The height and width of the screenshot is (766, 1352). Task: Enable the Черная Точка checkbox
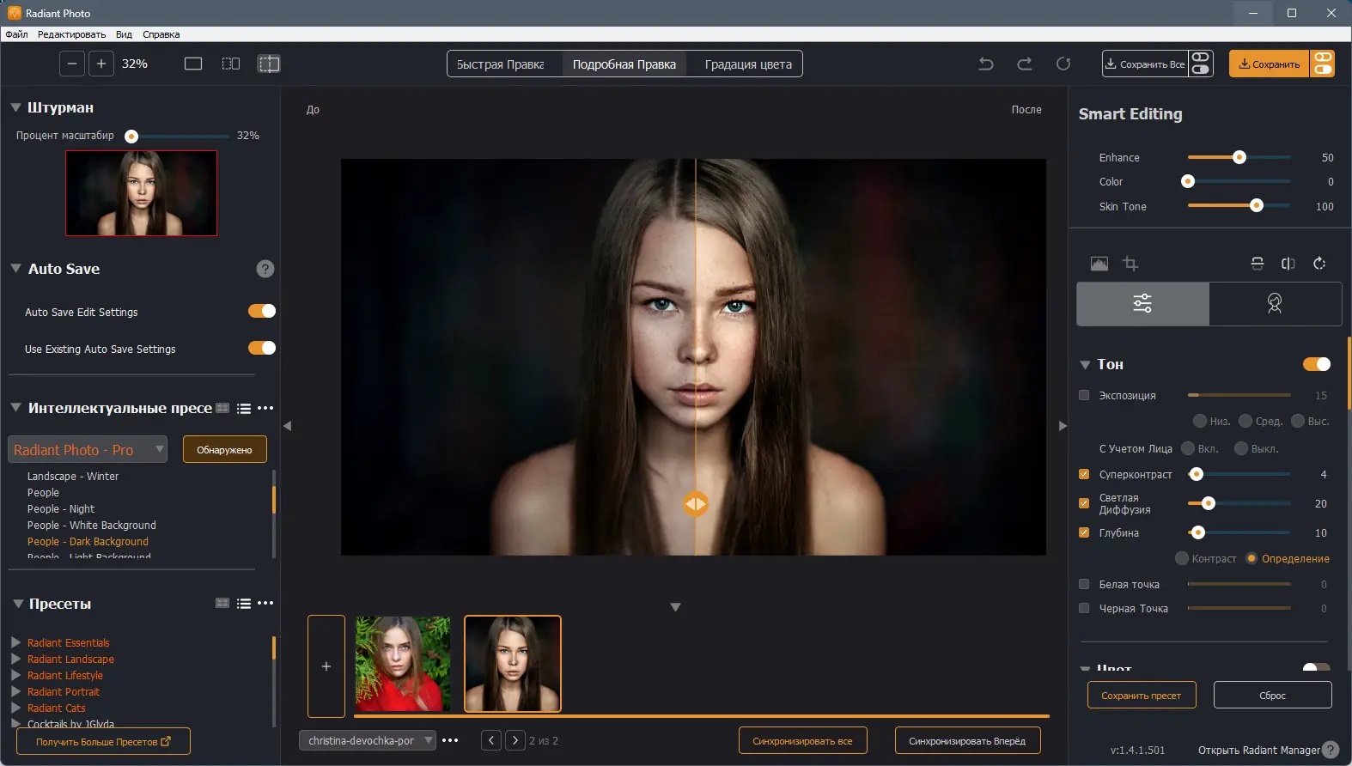[1084, 608]
